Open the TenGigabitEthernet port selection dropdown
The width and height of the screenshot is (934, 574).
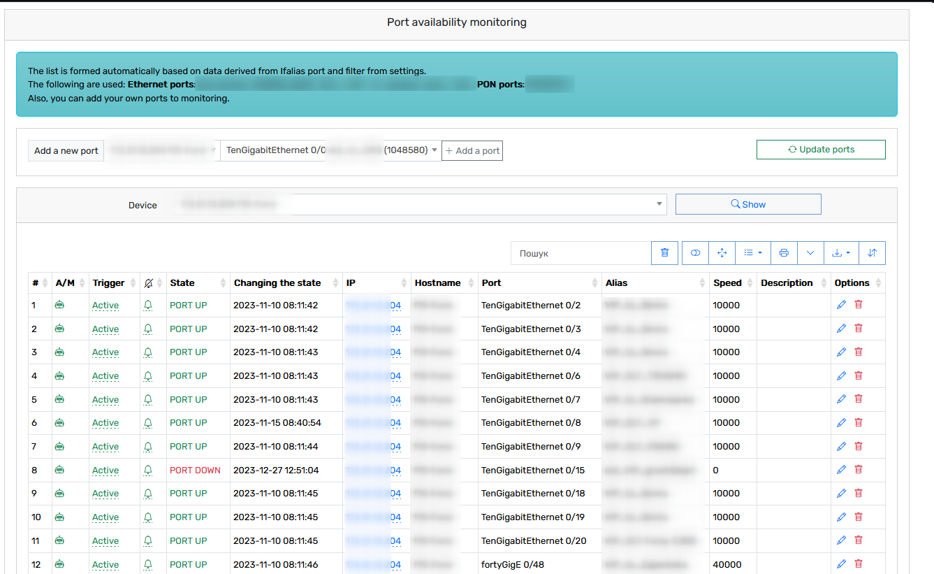(331, 150)
